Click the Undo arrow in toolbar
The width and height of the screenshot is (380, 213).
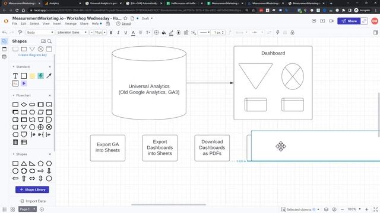point(4,33)
